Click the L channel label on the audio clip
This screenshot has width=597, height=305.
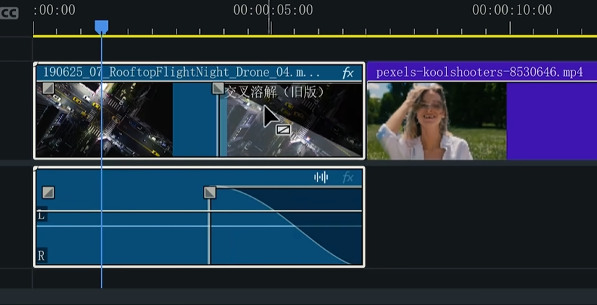click(41, 216)
